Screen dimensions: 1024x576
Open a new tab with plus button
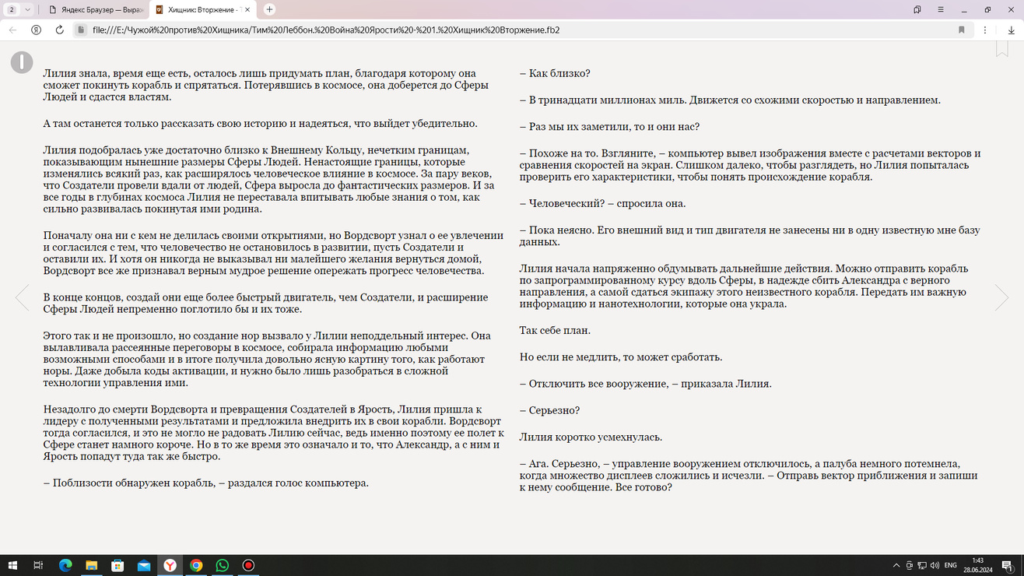tap(269, 9)
